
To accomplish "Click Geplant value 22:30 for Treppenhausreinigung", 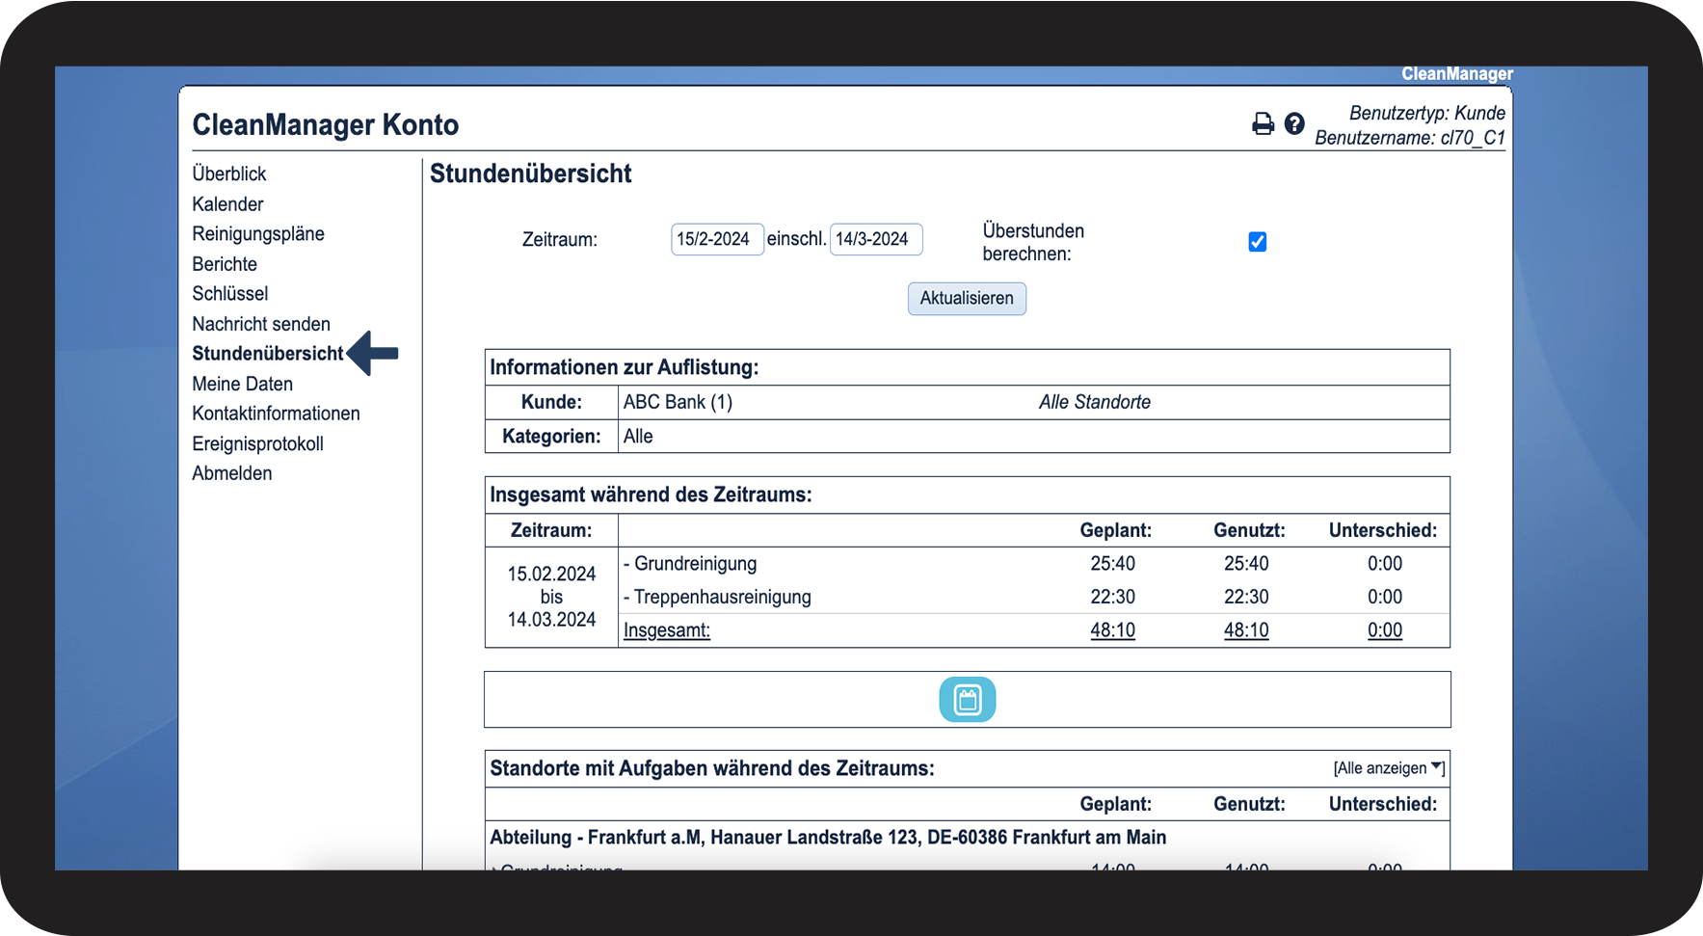I will tap(1113, 597).
